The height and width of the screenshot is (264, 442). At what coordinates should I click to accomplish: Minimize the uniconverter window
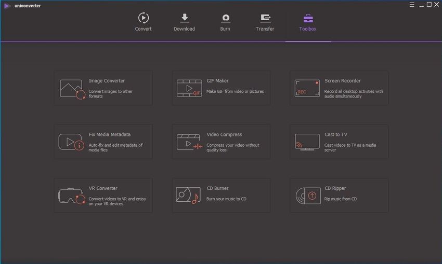coord(420,5)
